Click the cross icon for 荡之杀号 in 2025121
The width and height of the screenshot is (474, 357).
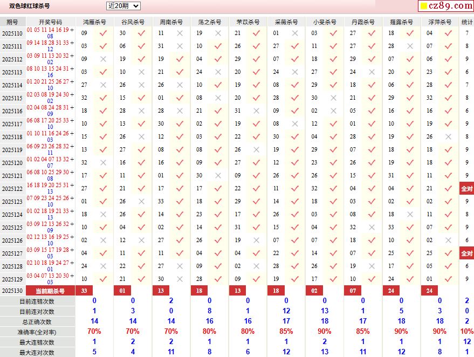tap(218, 175)
